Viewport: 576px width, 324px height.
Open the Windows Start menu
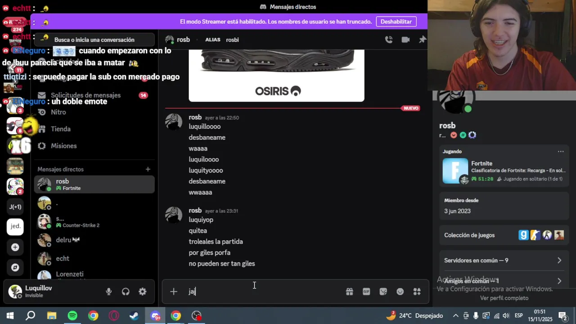tap(10, 316)
